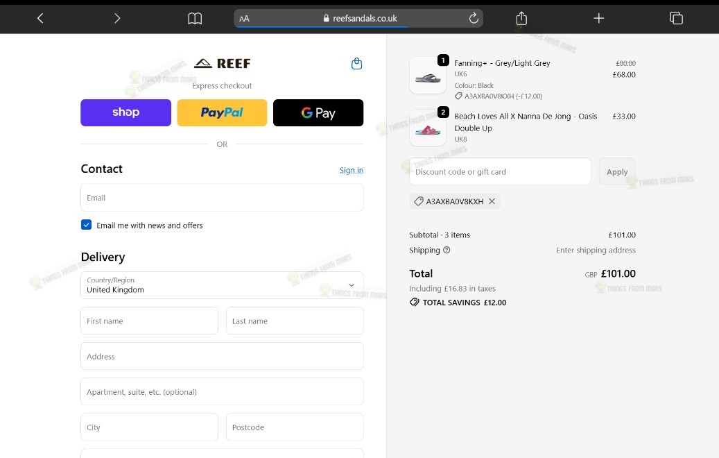Click the Fanning+ sandal thumbnail
This screenshot has height=458, width=719.
tap(428, 76)
